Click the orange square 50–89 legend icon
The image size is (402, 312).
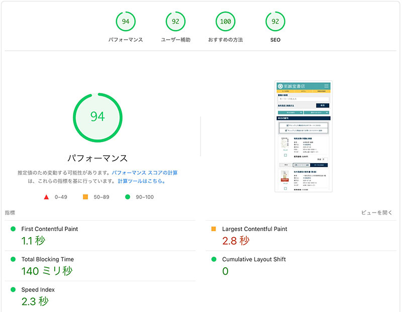pyautogui.click(x=85, y=197)
